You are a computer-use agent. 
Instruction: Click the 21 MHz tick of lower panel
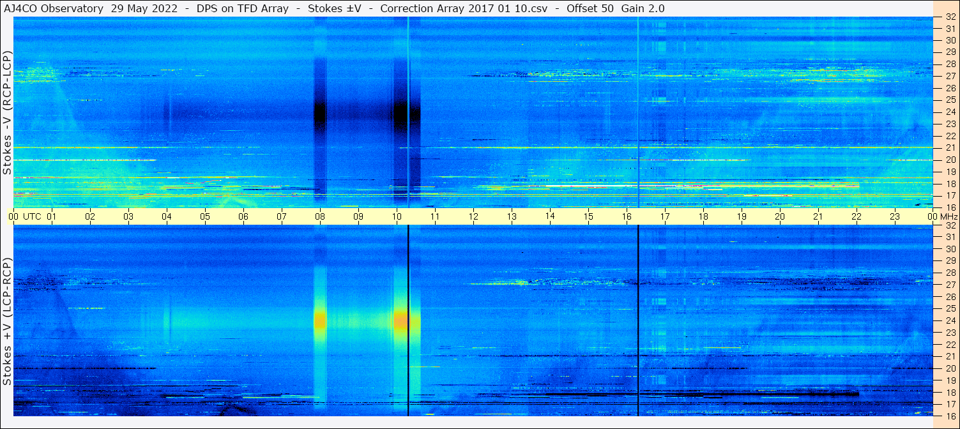(x=950, y=356)
